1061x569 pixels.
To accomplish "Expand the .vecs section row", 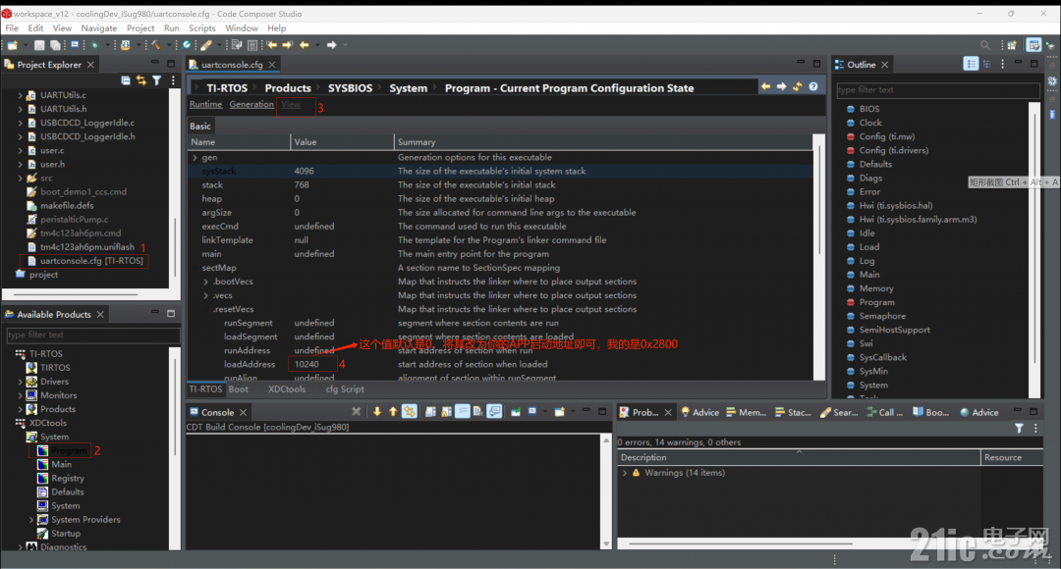I will tap(205, 295).
